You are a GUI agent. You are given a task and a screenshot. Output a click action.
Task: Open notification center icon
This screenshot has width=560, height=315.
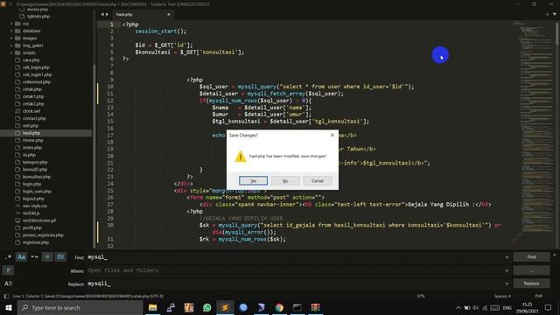548,307
